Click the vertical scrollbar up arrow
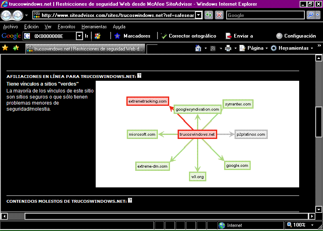 319,58
